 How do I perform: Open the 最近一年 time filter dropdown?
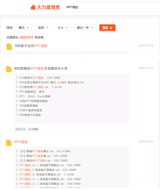[x=85, y=28]
